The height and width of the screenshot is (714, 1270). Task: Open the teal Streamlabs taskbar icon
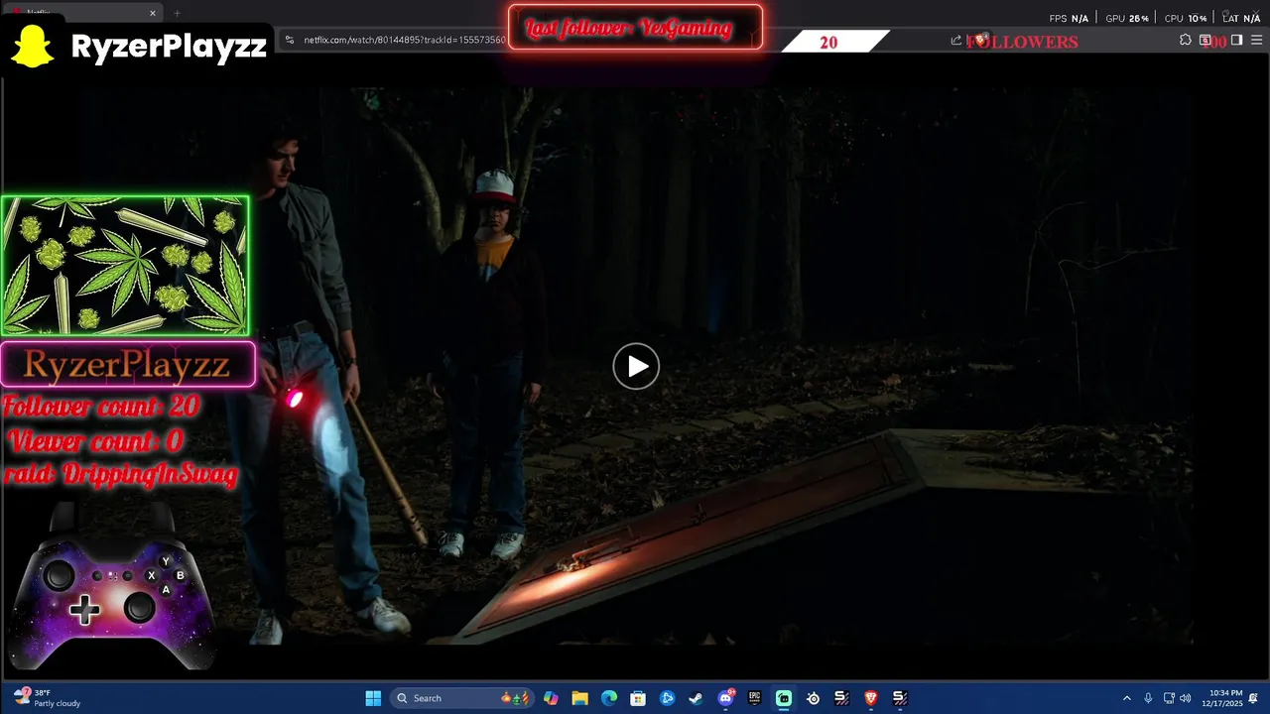tap(784, 698)
